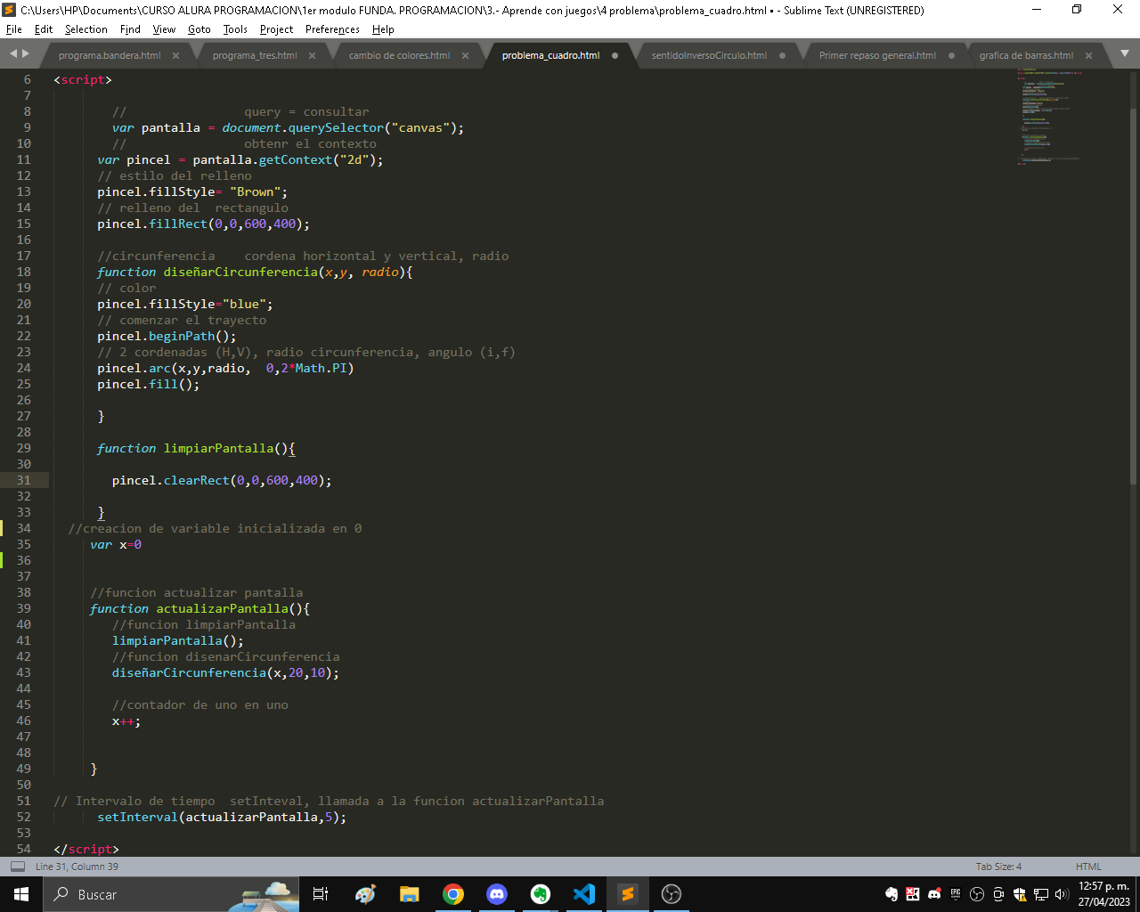Open Windows Security tray icon with warning
The image size is (1140, 912).
coord(1020,894)
